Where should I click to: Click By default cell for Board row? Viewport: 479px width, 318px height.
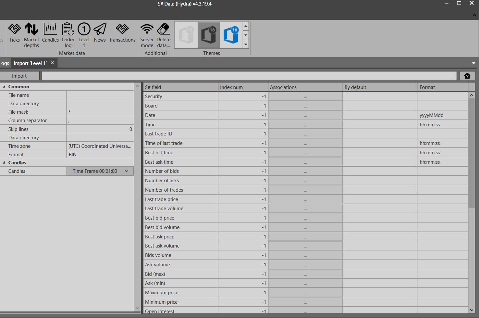(380, 106)
